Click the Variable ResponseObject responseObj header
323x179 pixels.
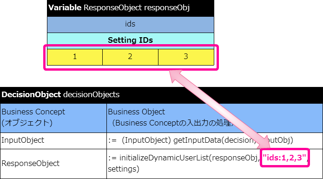[x=131, y=8]
